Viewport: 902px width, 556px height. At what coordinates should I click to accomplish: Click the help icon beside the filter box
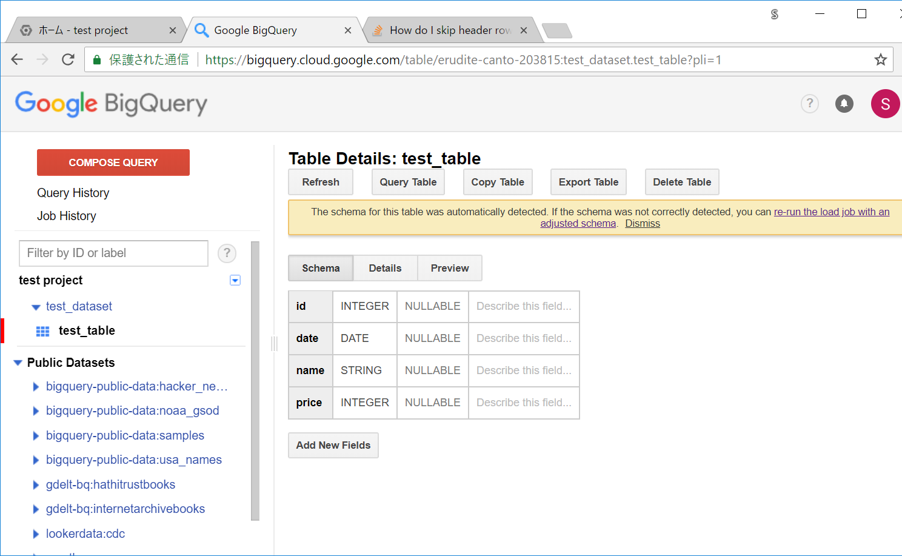pyautogui.click(x=227, y=253)
